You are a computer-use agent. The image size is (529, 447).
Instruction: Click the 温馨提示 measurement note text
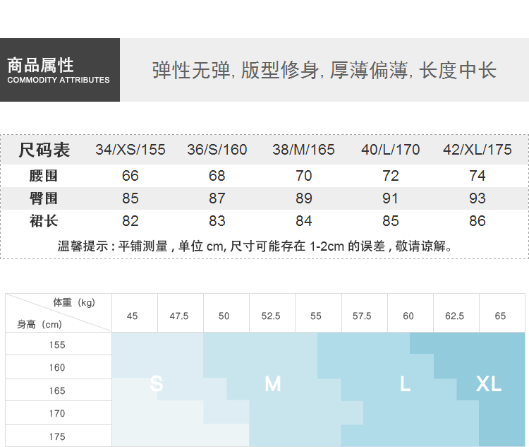[x=255, y=246]
